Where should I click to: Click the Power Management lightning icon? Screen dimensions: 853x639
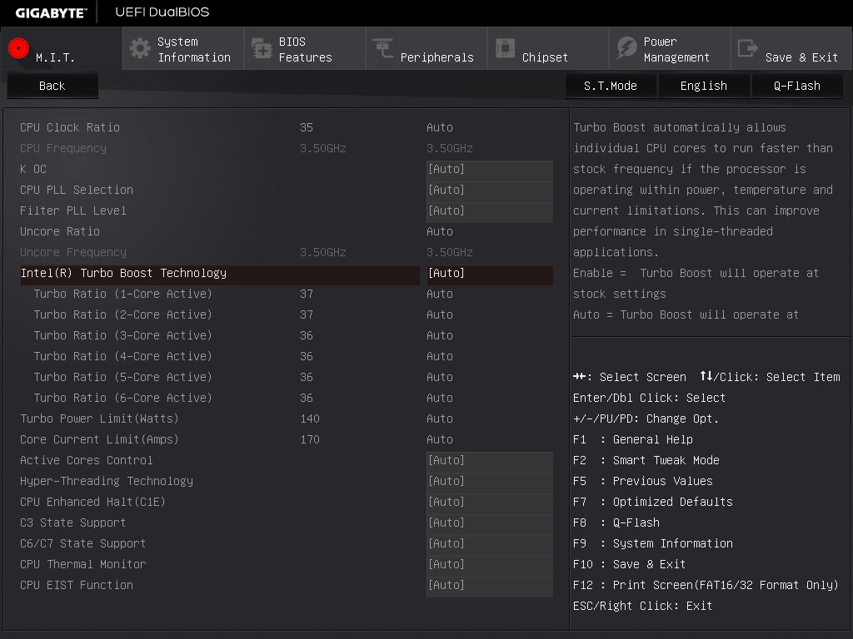coord(626,48)
